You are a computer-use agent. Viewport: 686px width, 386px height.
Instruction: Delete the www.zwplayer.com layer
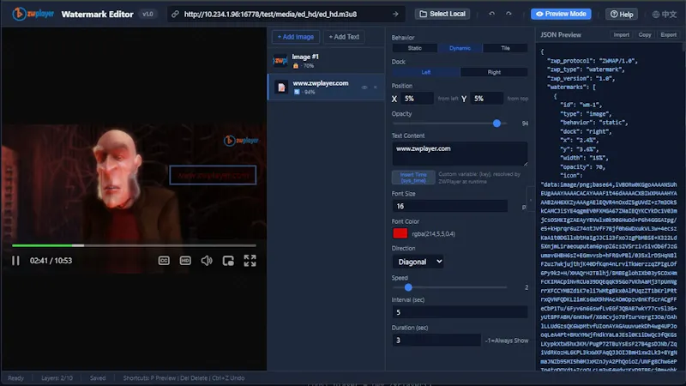click(376, 87)
